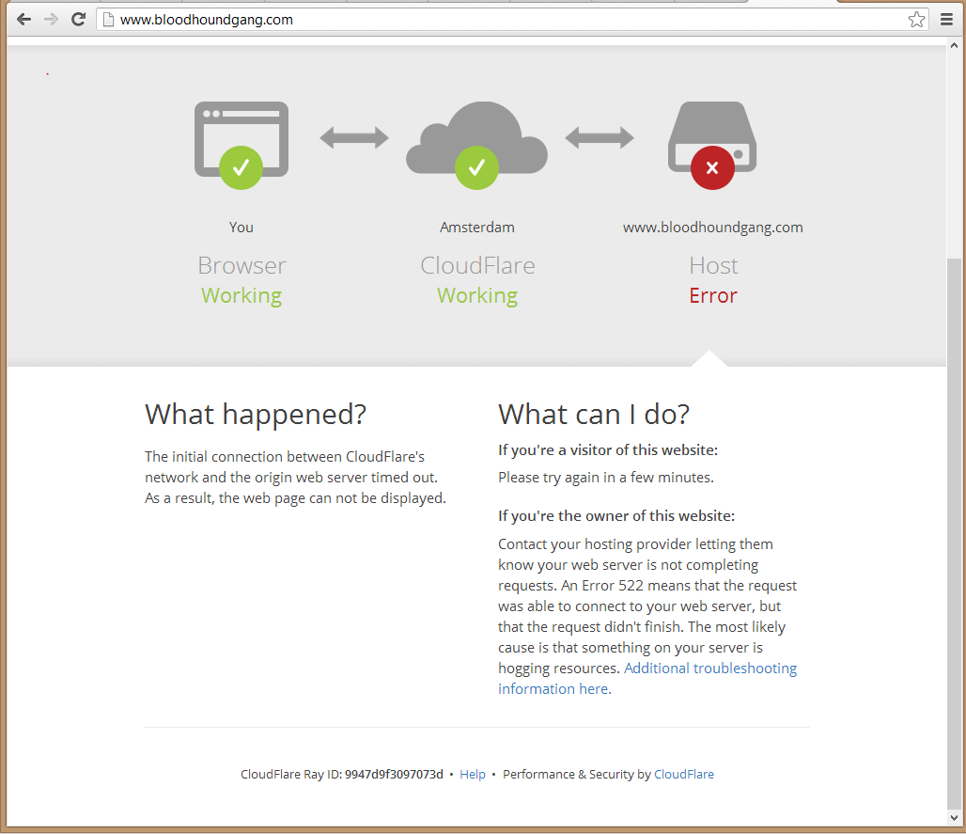
Task: Click the 'What can I do?' heading
Action: pyautogui.click(x=594, y=415)
